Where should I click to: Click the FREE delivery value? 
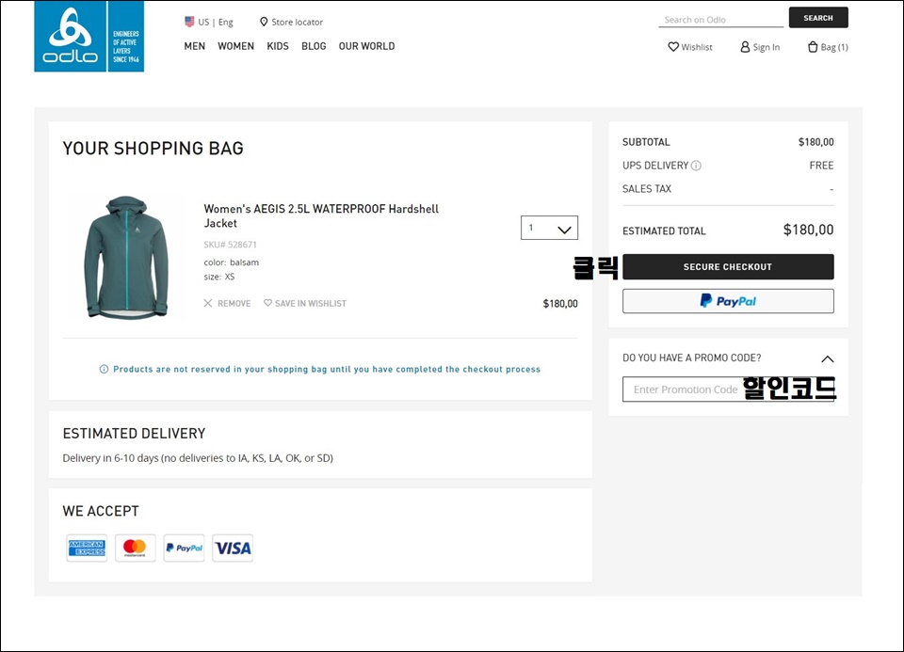coord(821,166)
